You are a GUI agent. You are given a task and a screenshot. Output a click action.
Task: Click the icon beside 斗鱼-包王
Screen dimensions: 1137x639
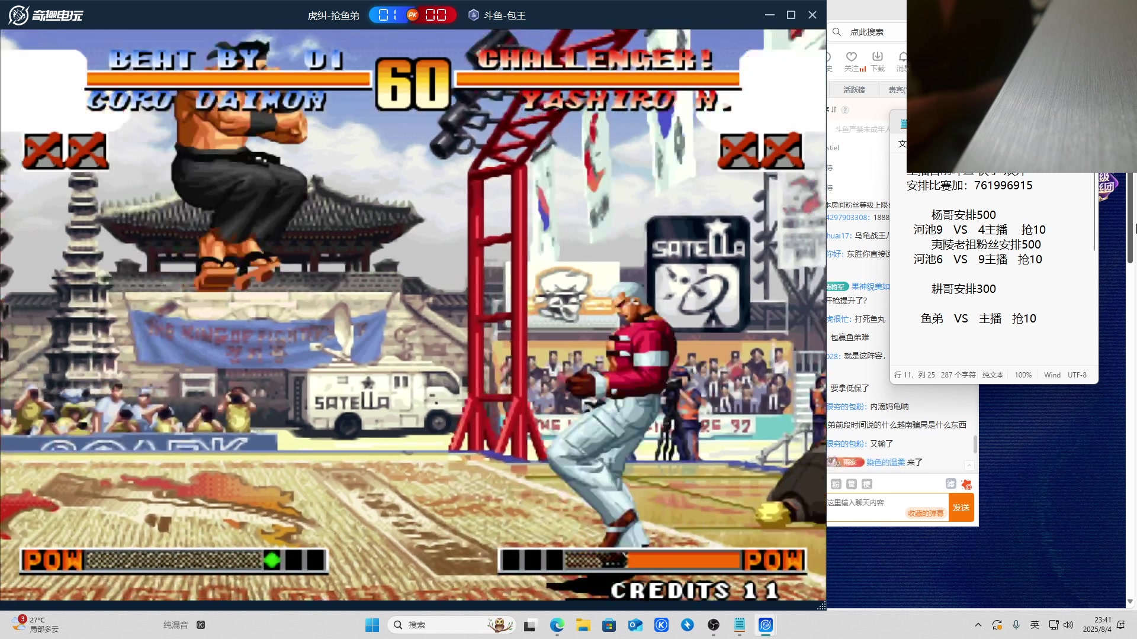(x=473, y=15)
